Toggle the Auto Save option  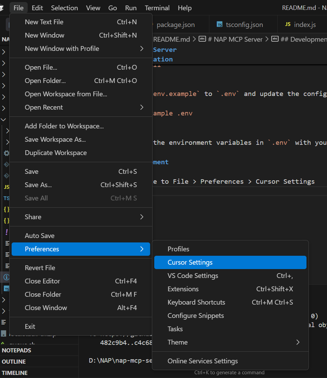coord(81,236)
